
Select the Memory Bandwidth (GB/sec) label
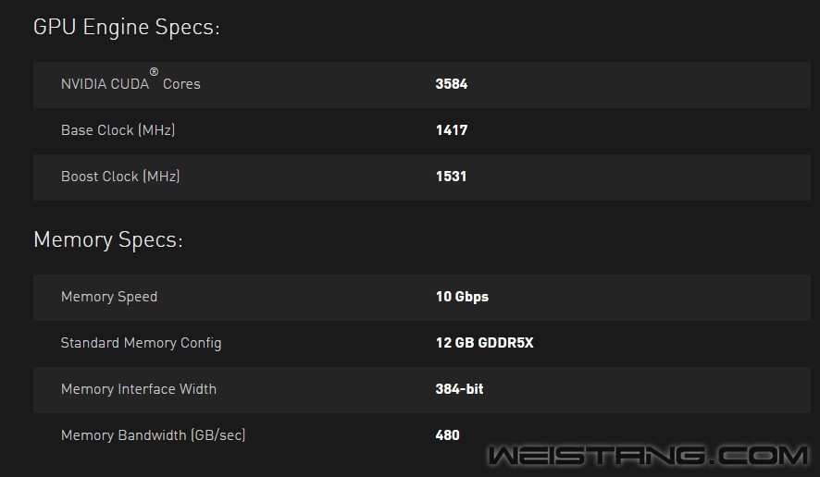coord(154,435)
